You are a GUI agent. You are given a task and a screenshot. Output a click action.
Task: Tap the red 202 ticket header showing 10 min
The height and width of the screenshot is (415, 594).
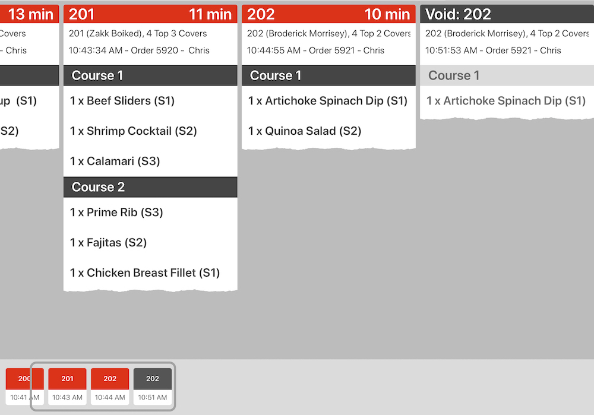328,14
